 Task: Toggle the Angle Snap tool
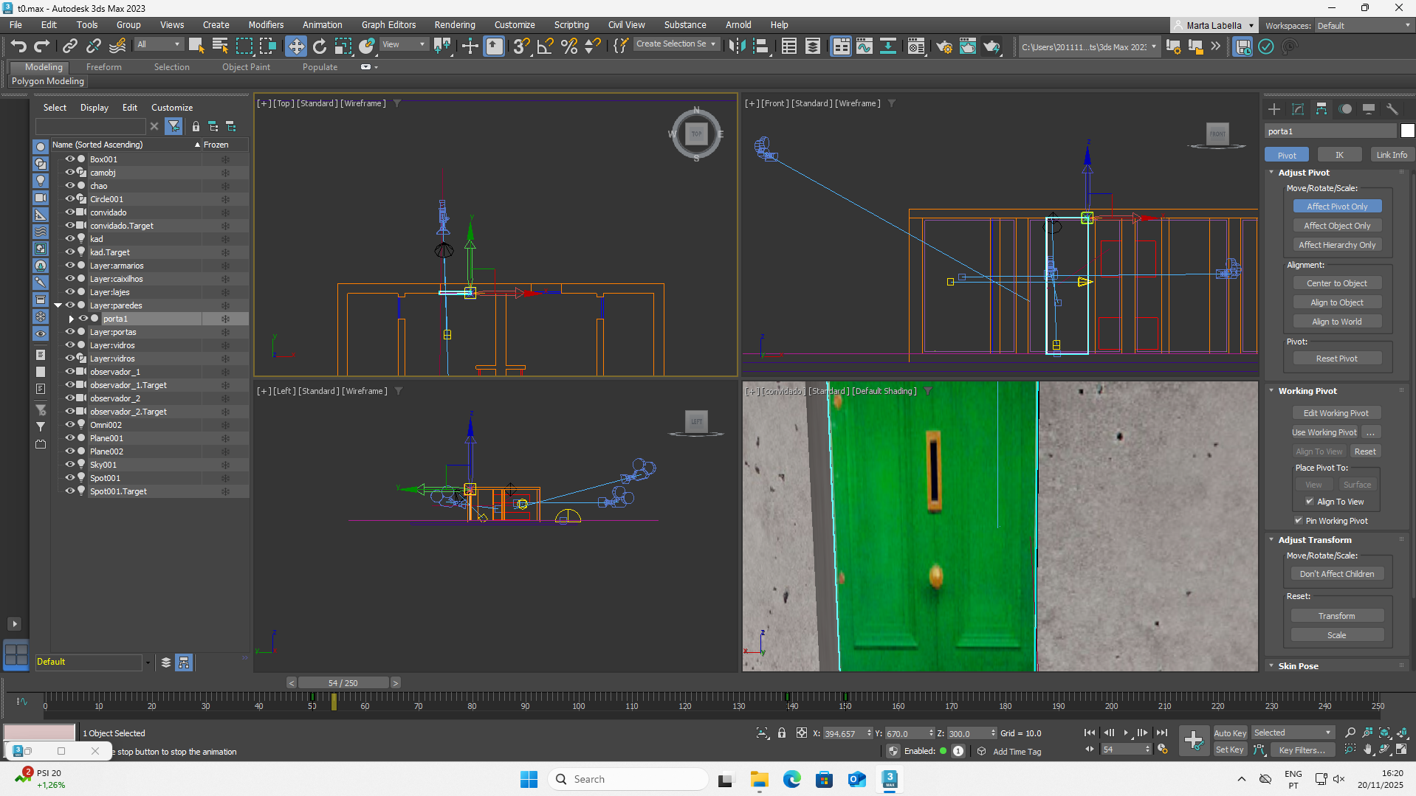click(x=545, y=46)
